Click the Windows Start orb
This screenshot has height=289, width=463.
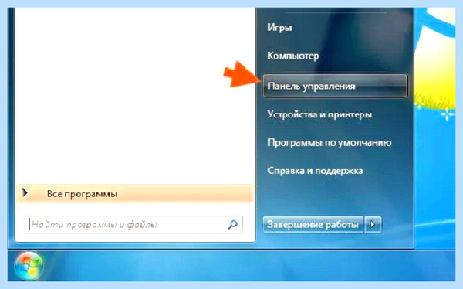pos(29,266)
